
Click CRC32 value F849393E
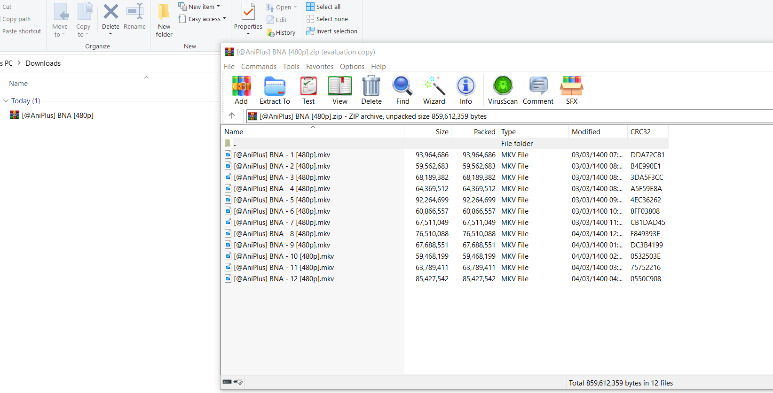point(645,233)
